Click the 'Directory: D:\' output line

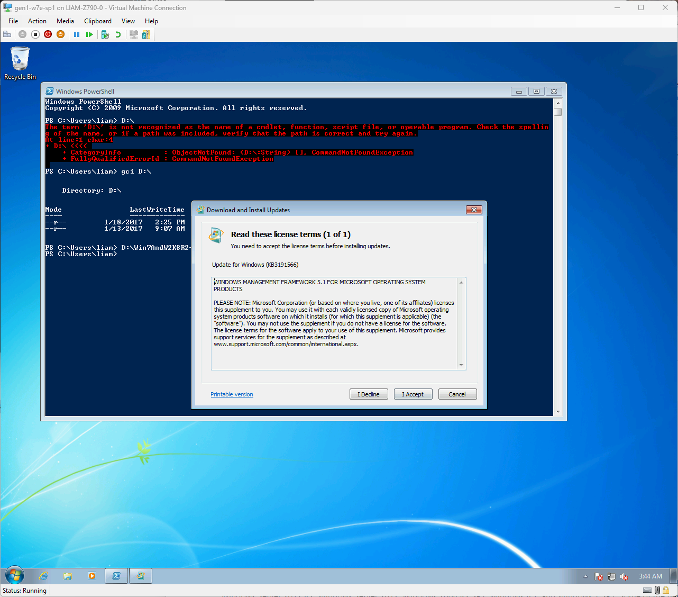pyautogui.click(x=91, y=191)
